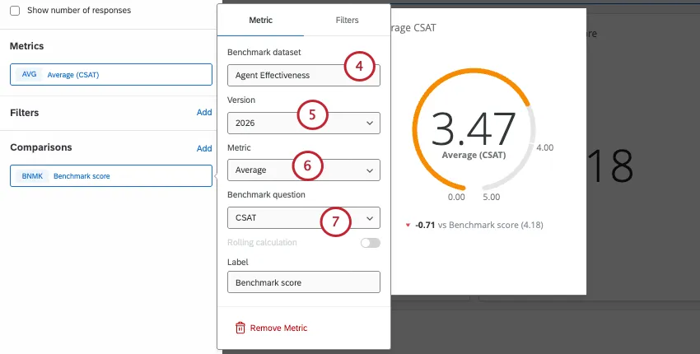Open the Average (CSAT) metric
The image size is (700, 354).
tap(110, 75)
